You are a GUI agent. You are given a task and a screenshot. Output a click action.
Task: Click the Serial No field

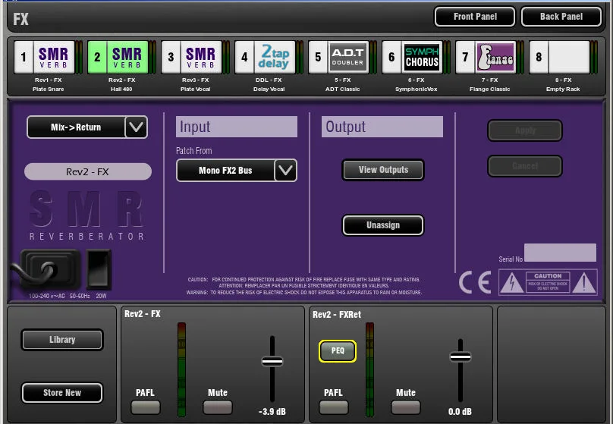coord(560,253)
